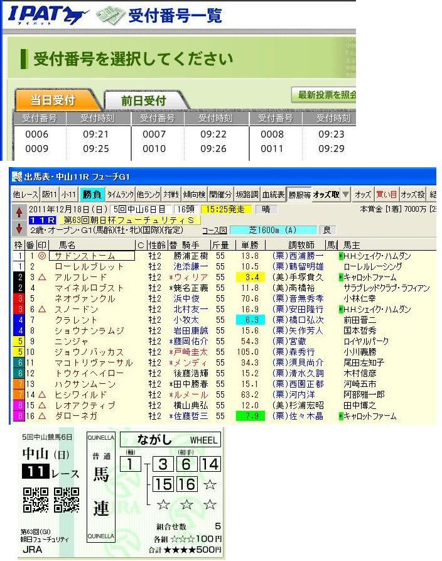Click the ◎ mark on サドンストーム row
442x561 pixels.
tap(42, 256)
